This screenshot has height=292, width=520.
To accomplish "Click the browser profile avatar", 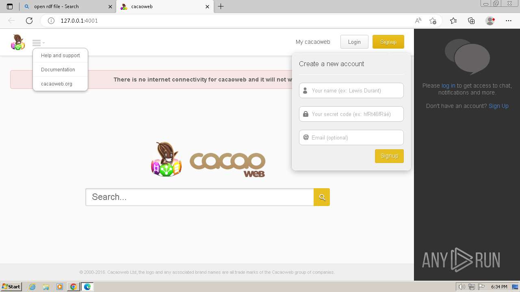I will pos(490,21).
